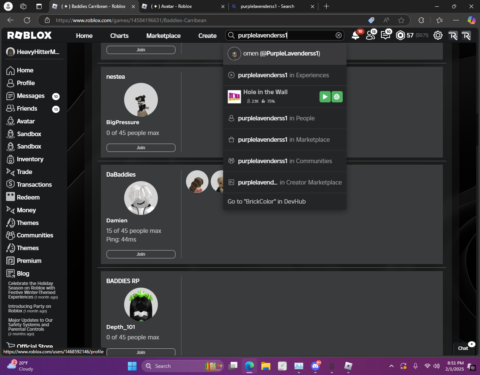Open the blog post Introducing Party on Roblox
Screen dimensions: 480x375
click(30, 309)
